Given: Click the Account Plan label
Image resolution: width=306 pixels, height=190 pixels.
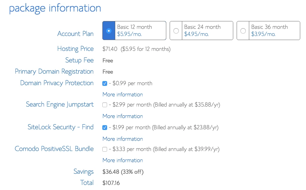Looking at the screenshot, I should [x=75, y=34].
